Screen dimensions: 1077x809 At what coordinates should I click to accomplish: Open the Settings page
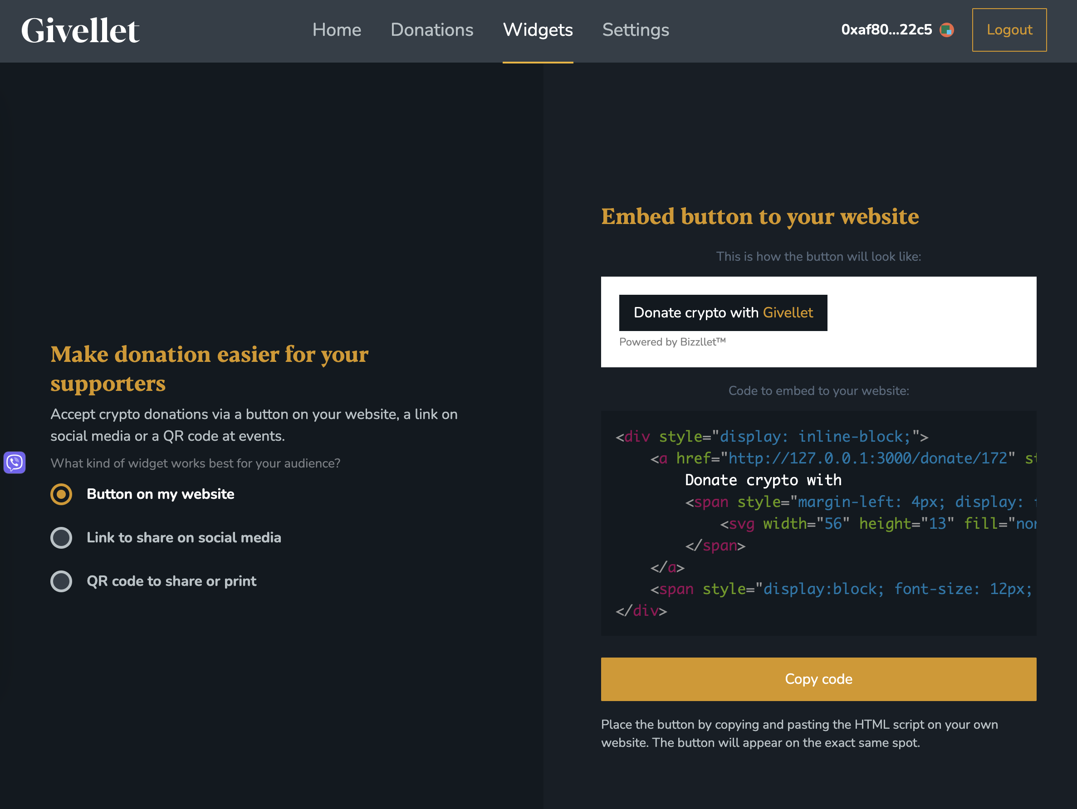(636, 30)
